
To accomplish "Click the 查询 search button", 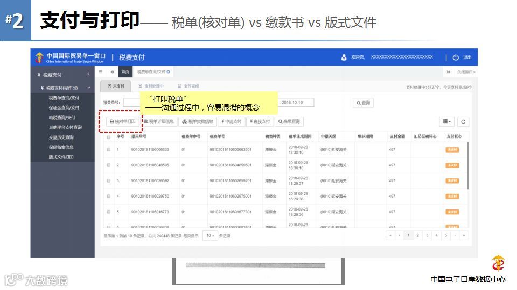I will (363, 103).
